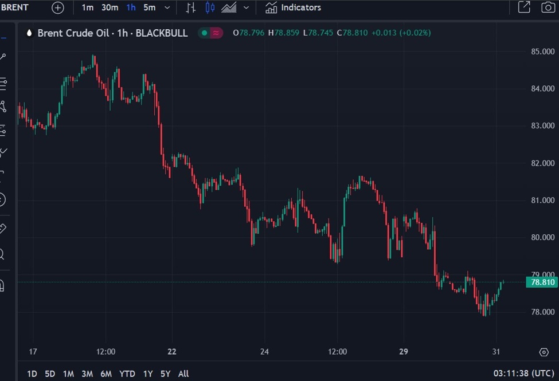Screen dimensions: 559x381
Task: Open the Indicators panel
Action: pos(293,7)
